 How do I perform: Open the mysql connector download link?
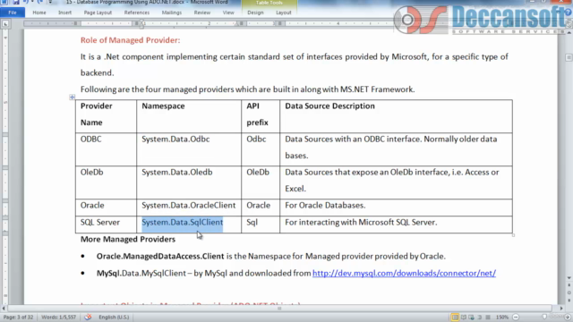(404, 273)
